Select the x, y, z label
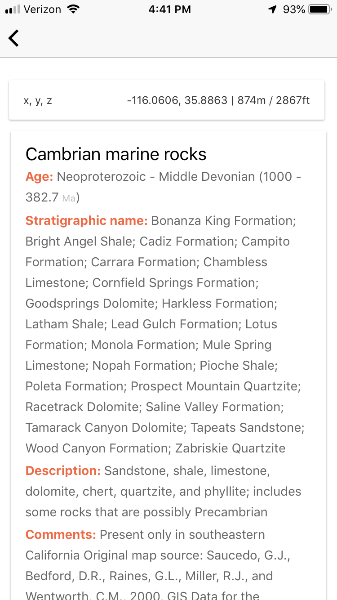This screenshot has width=337, height=600. [x=38, y=100]
